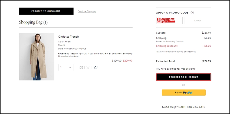Call the help number 1-888-733-6410
This screenshot has width=230, height=114.
coord(195,107)
